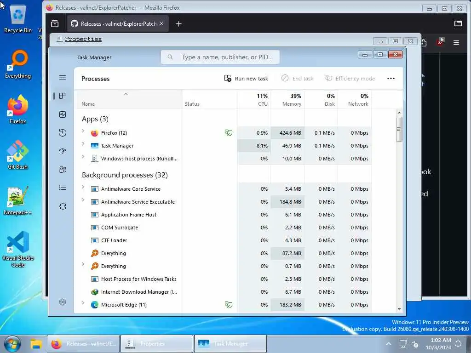Open notification bell in system tray

tap(458, 344)
